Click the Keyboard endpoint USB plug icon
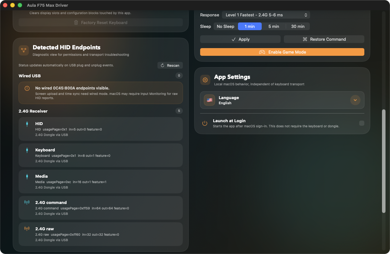390x254 pixels. (x=27, y=150)
